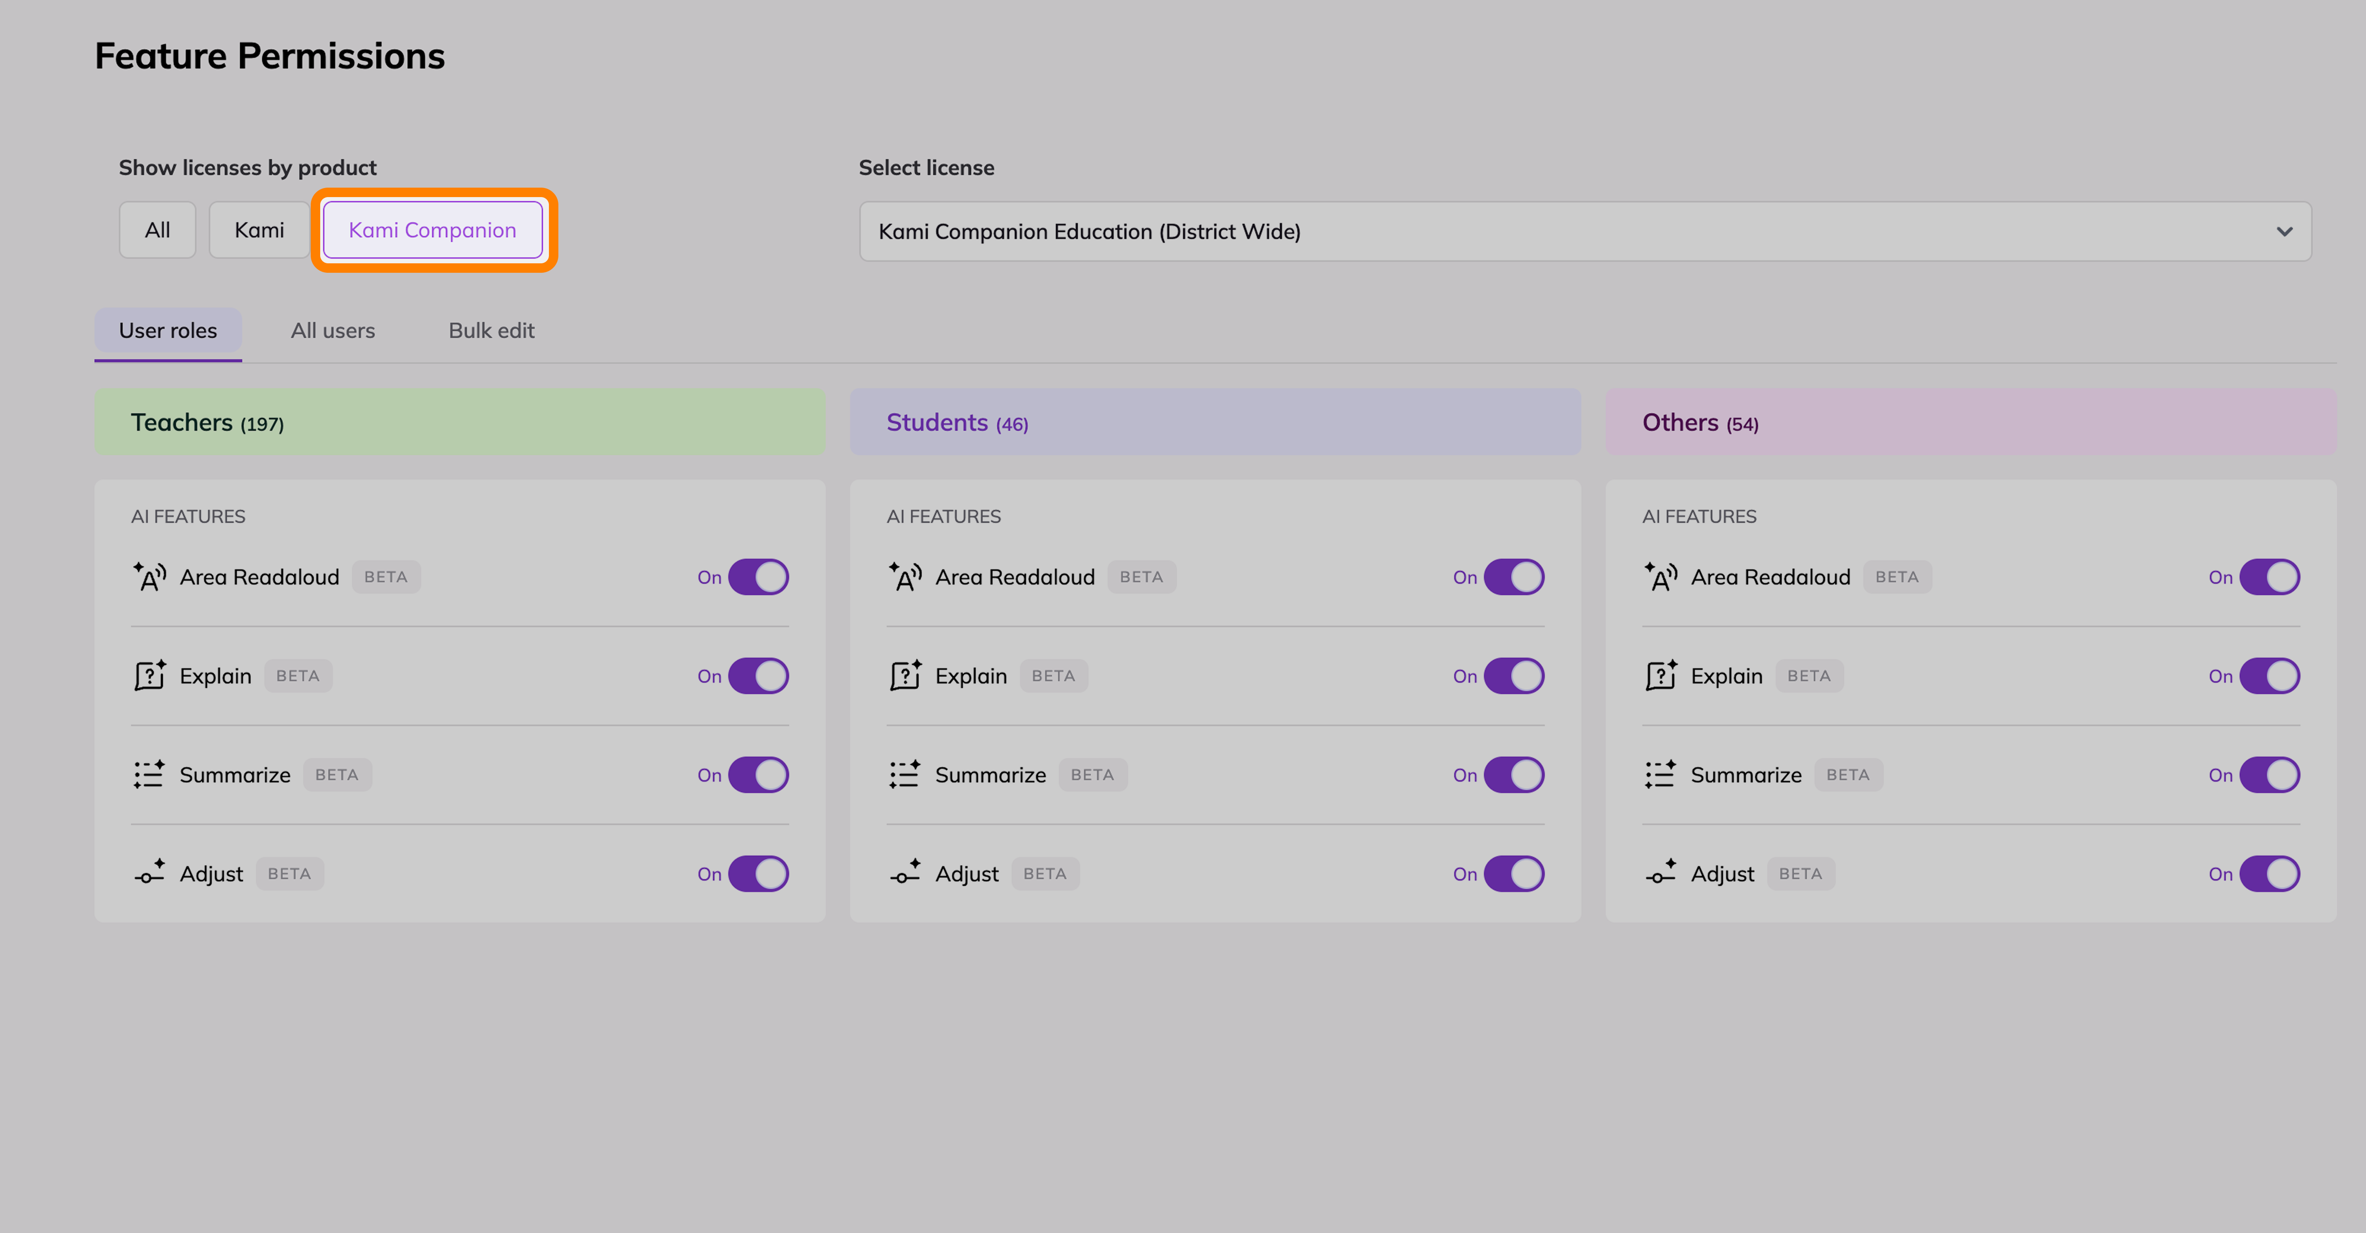Switch to the All users tab
The image size is (2366, 1233).
tap(332, 330)
